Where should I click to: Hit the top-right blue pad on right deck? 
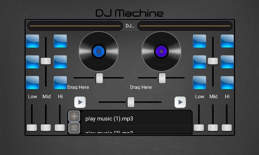[227, 41]
